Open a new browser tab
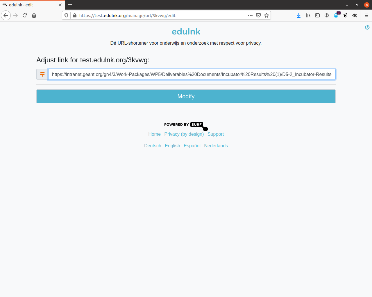This screenshot has height=297, width=372. [x=70, y=5]
